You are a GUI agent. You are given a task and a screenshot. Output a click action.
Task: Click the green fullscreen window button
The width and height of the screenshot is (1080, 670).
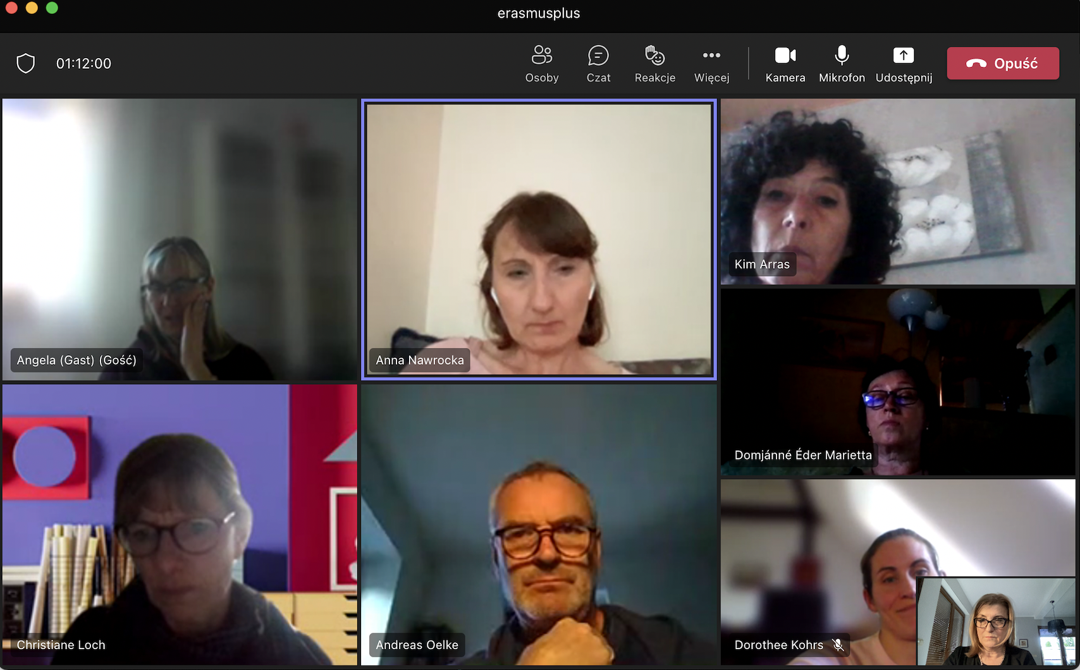coord(52,8)
